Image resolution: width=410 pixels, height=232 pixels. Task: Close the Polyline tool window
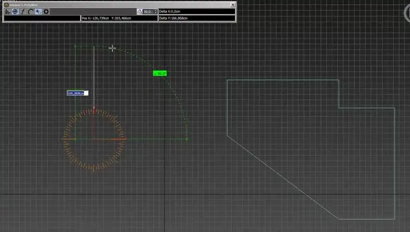tap(233, 5)
